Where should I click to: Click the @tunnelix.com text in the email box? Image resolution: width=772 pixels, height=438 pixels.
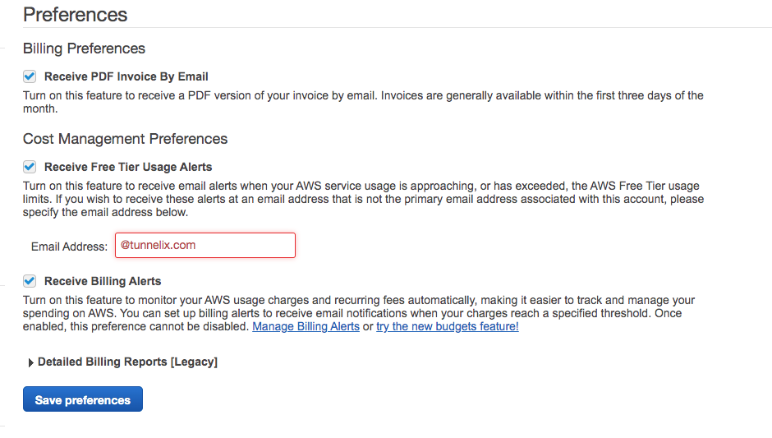tap(158, 245)
